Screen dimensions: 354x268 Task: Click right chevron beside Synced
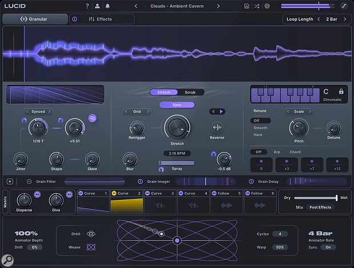pyautogui.click(x=49, y=111)
